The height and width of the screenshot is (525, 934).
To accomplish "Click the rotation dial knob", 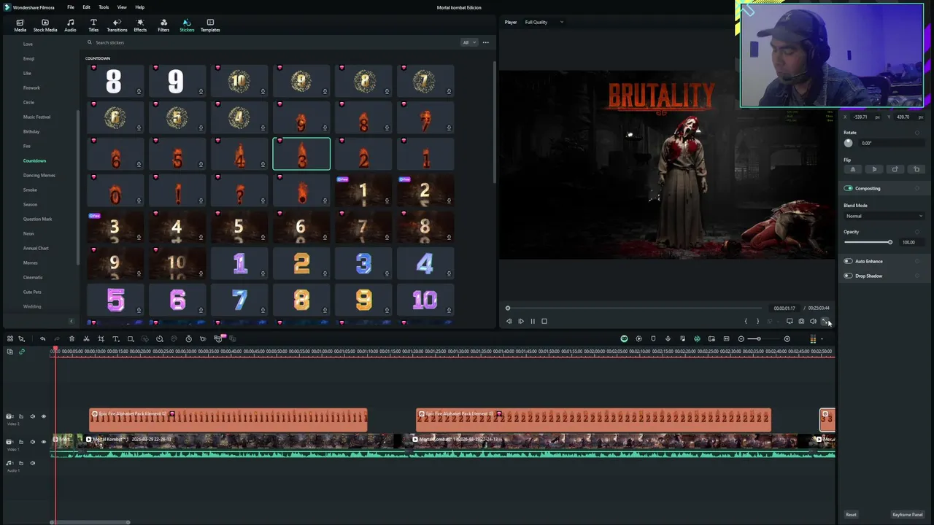I will click(848, 143).
